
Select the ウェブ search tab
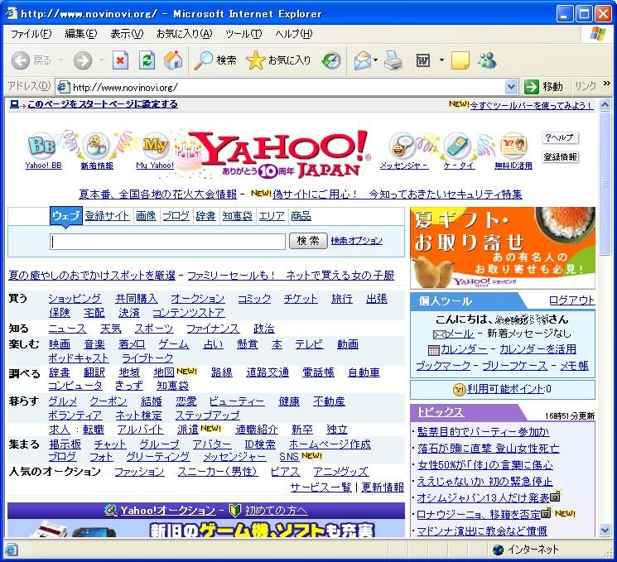pyautogui.click(x=65, y=216)
